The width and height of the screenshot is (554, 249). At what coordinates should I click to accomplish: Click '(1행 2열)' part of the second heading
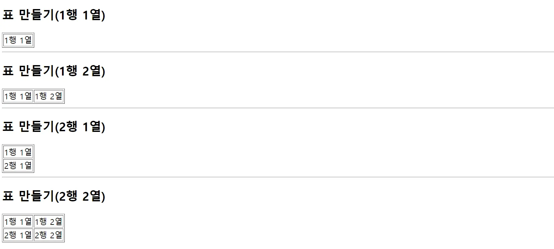80,71
